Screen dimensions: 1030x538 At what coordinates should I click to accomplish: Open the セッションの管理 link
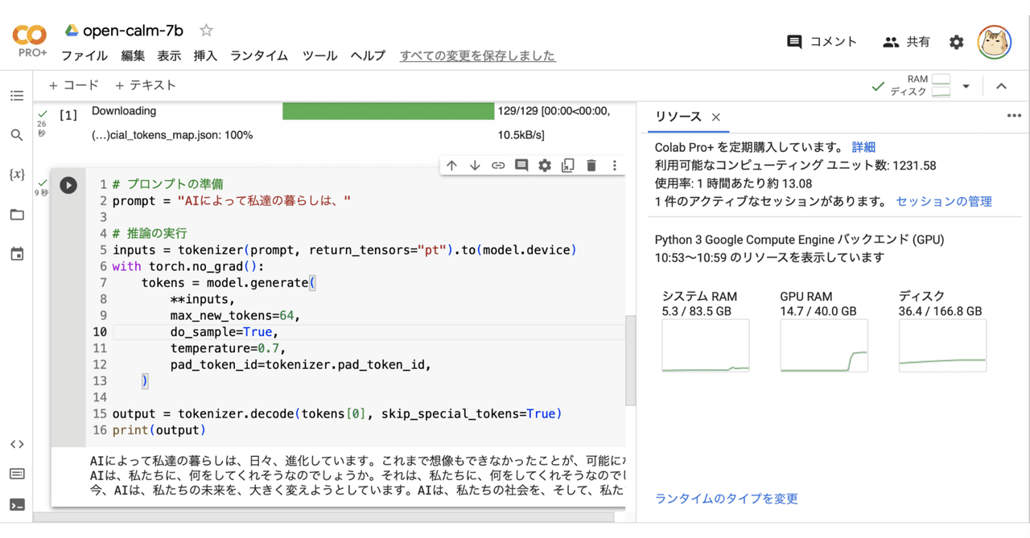[x=943, y=201]
